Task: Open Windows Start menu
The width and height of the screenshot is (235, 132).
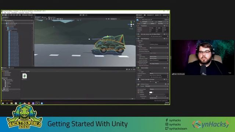Action: click(x=3, y=103)
